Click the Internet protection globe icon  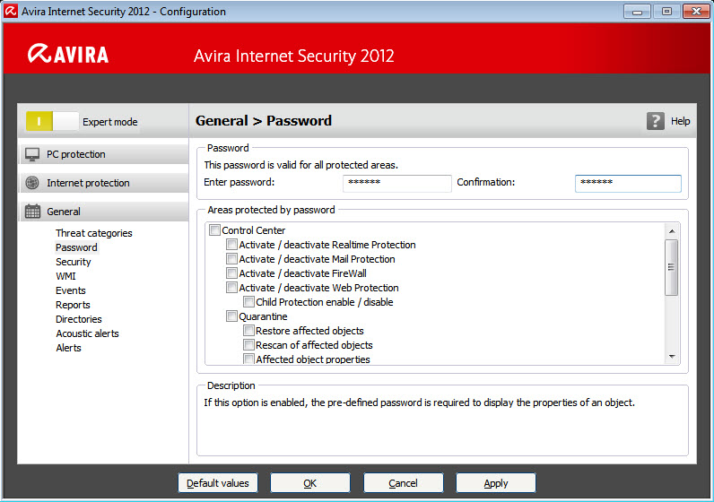tap(32, 183)
